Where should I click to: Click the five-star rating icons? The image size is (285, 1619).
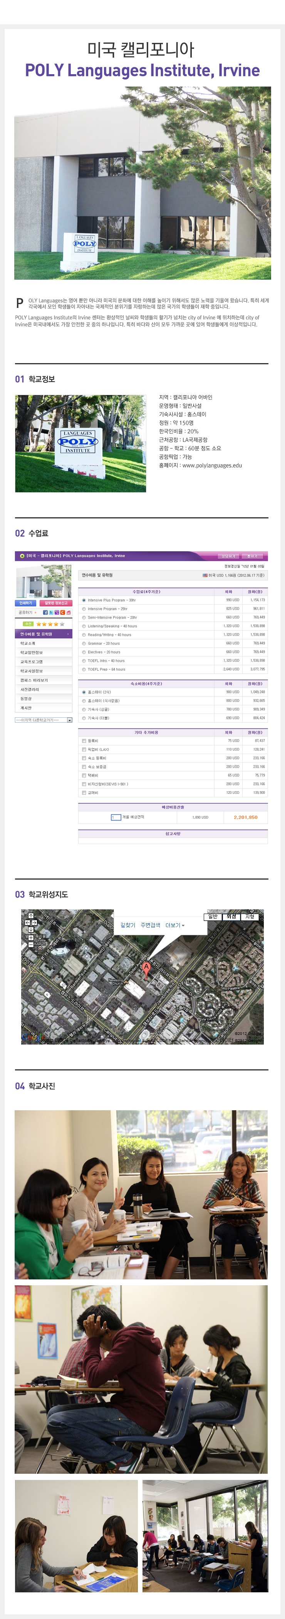pos(51,624)
